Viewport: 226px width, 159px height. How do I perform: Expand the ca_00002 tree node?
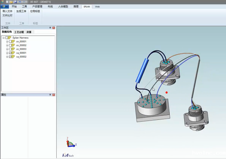[7, 57]
